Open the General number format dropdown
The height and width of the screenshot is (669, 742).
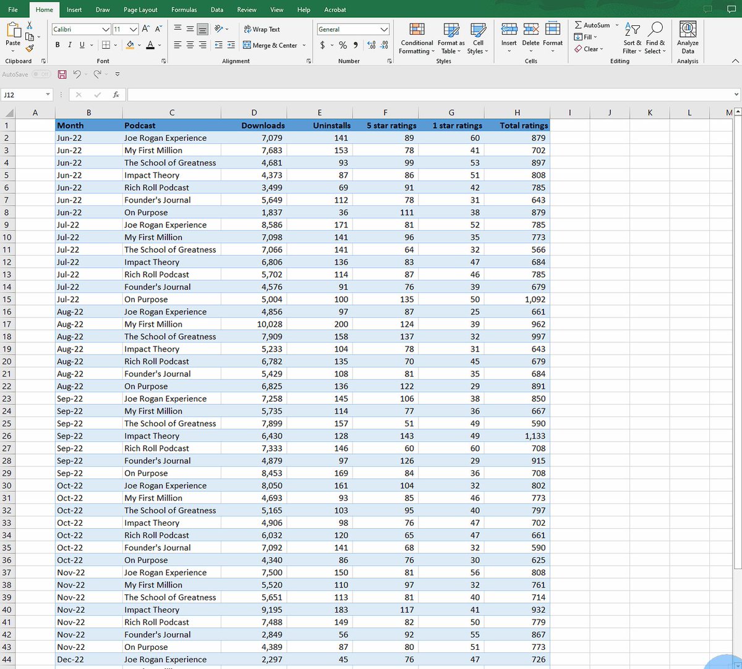(x=385, y=29)
